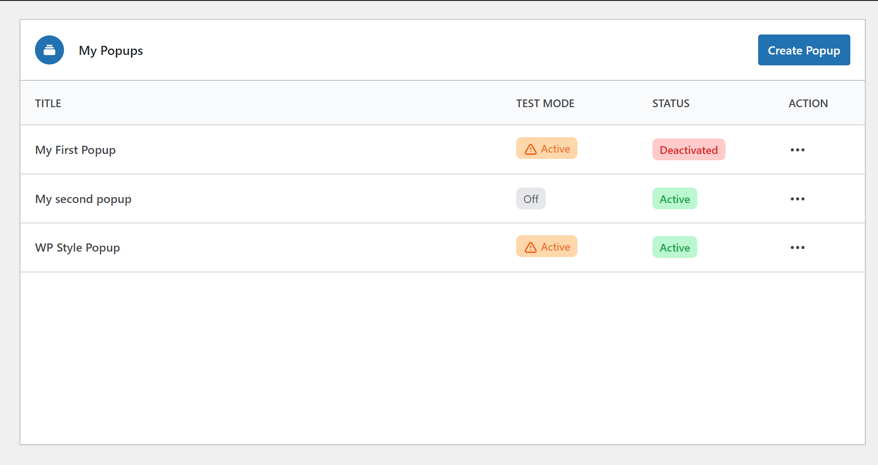Click the warning triangle icon in first row
This screenshot has width=878, height=465.
point(530,149)
